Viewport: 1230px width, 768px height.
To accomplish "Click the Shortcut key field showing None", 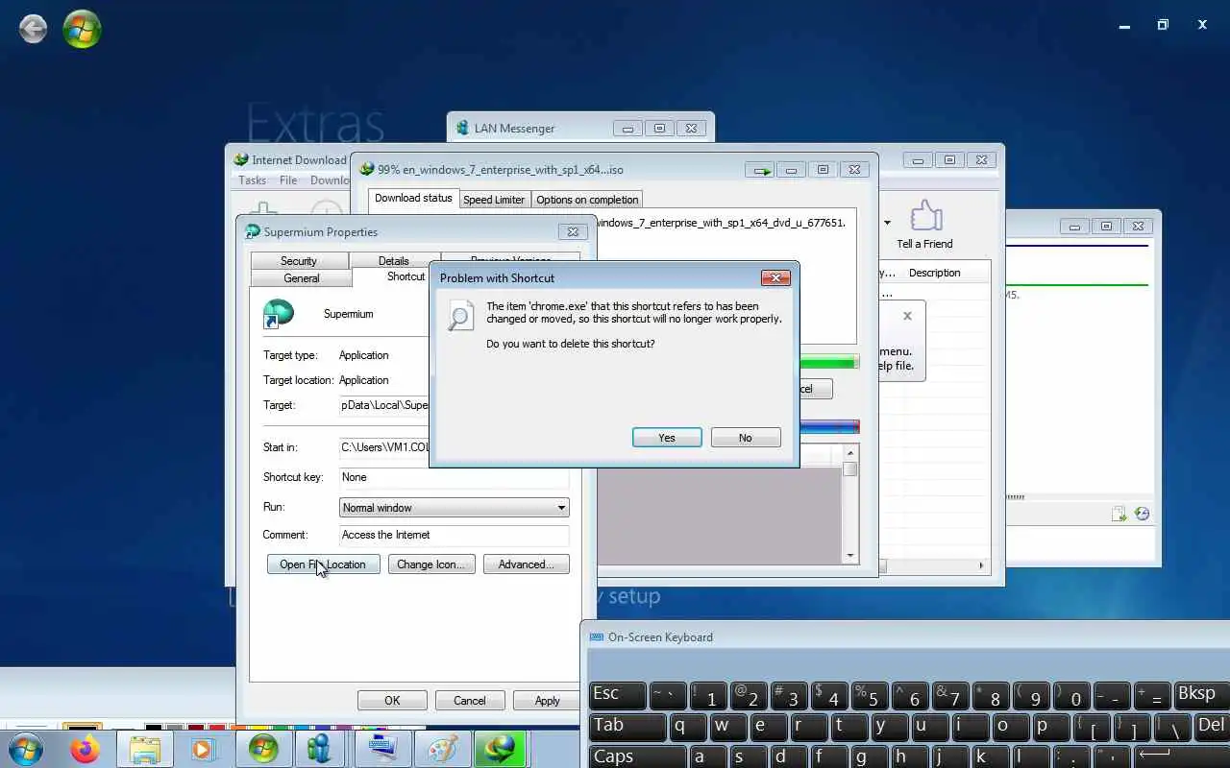I will pos(455,477).
